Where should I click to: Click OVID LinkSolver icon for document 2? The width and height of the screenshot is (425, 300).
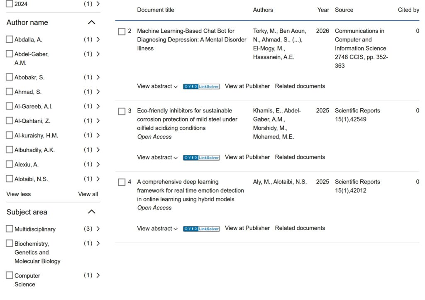tap(201, 87)
